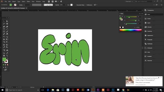Open the Object menu
164x92 pixels.
(x=14, y=2)
